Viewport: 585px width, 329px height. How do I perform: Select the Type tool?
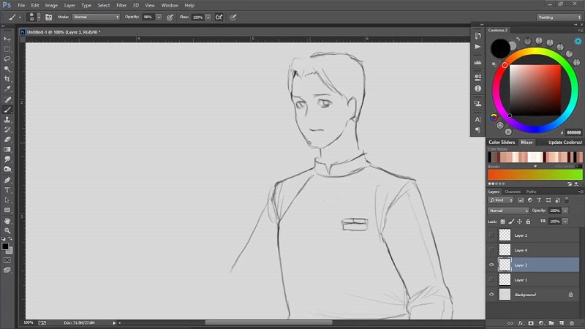point(7,190)
